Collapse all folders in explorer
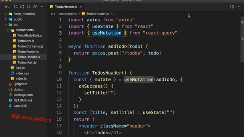The width and height of the screenshot is (244, 137). point(35,7)
